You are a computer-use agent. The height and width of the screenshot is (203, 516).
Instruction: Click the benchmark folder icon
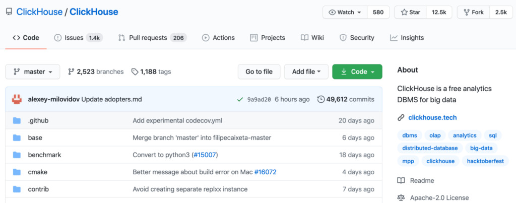click(17, 155)
